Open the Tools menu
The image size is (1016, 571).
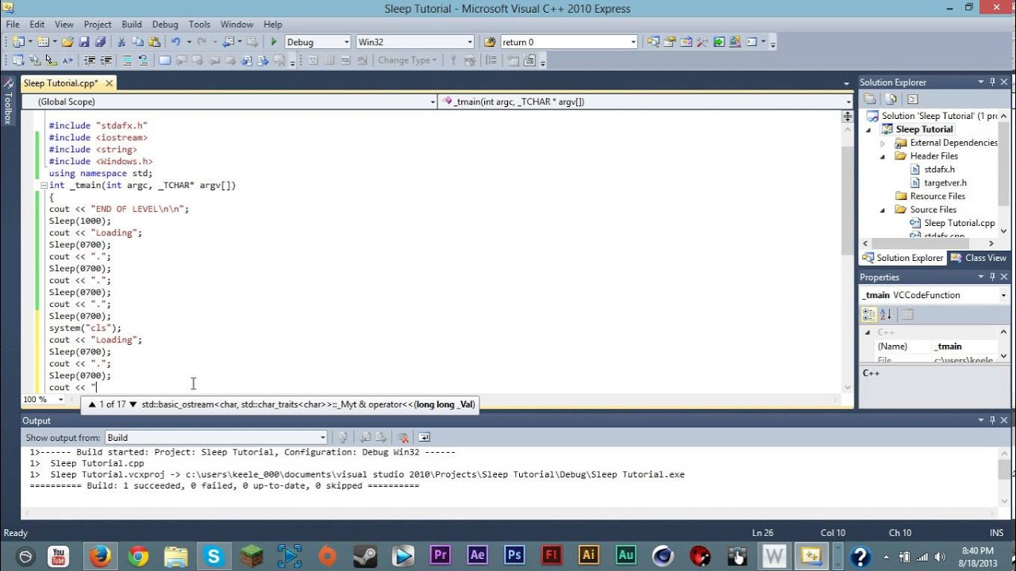point(199,25)
